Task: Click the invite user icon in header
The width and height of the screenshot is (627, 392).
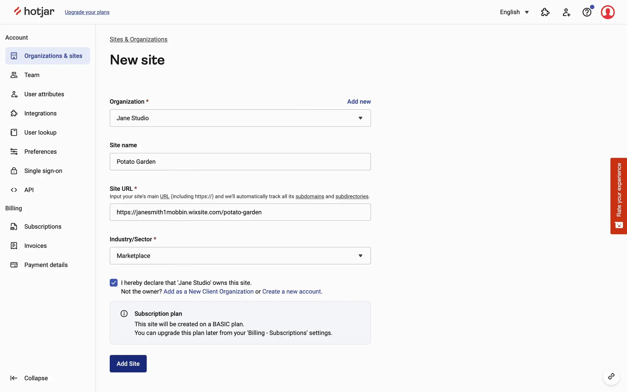Action: [x=566, y=12]
